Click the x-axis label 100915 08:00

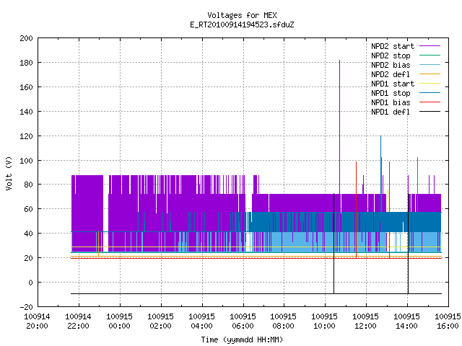[x=284, y=321]
